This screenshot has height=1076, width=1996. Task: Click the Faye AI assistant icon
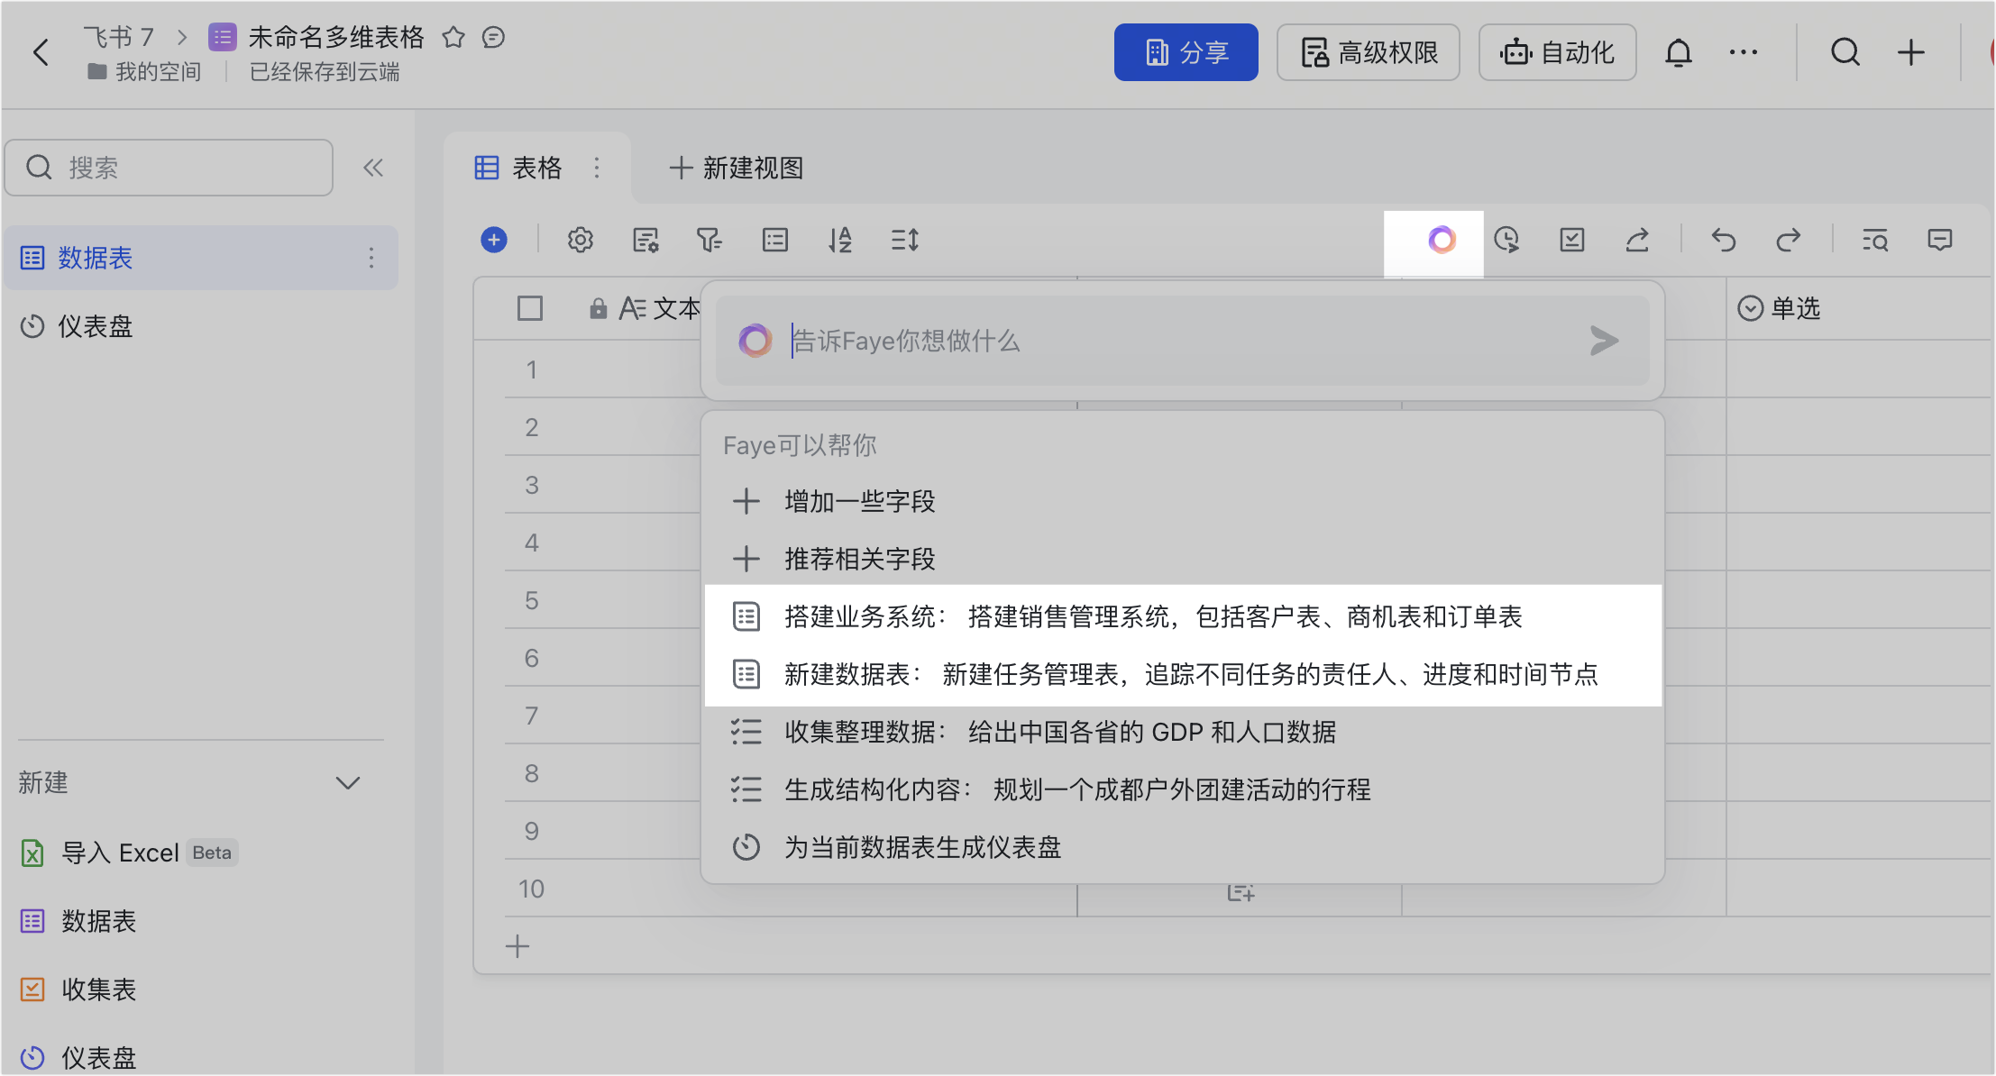(x=1442, y=240)
